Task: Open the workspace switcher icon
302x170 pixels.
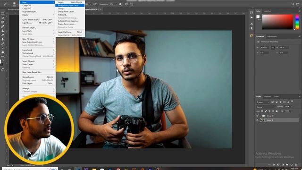Action: (x=298, y=4)
